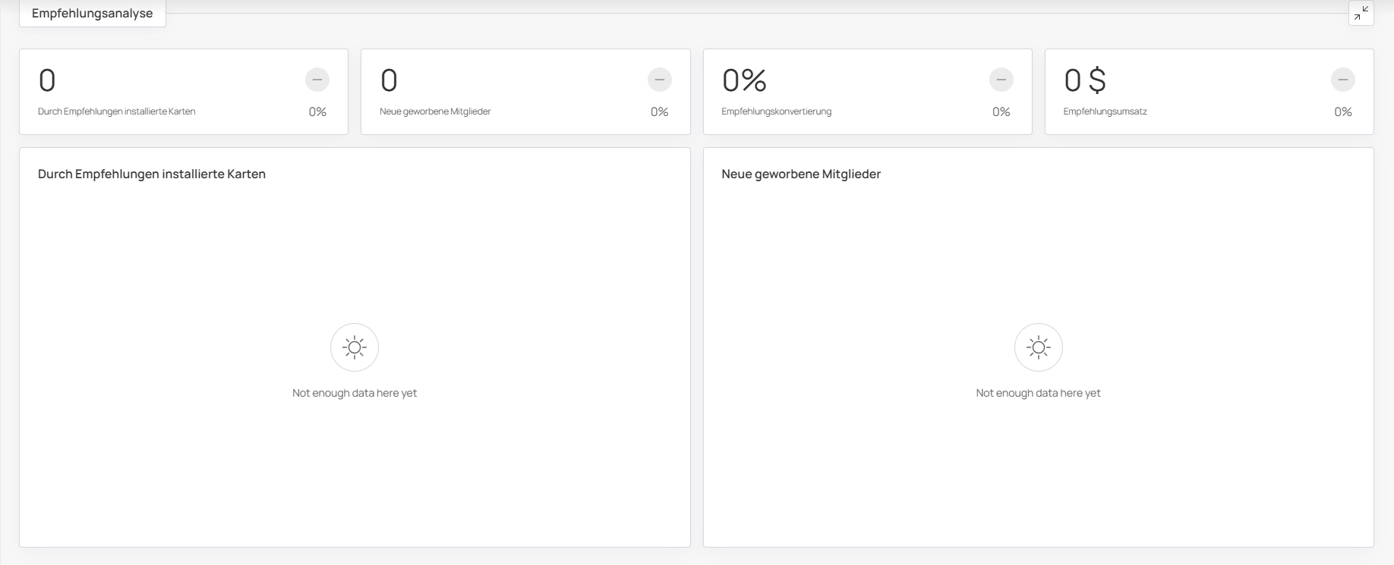Click 'Neue geworbene Mitglieder' chart panel title
This screenshot has width=1394, height=565.
[x=801, y=174]
